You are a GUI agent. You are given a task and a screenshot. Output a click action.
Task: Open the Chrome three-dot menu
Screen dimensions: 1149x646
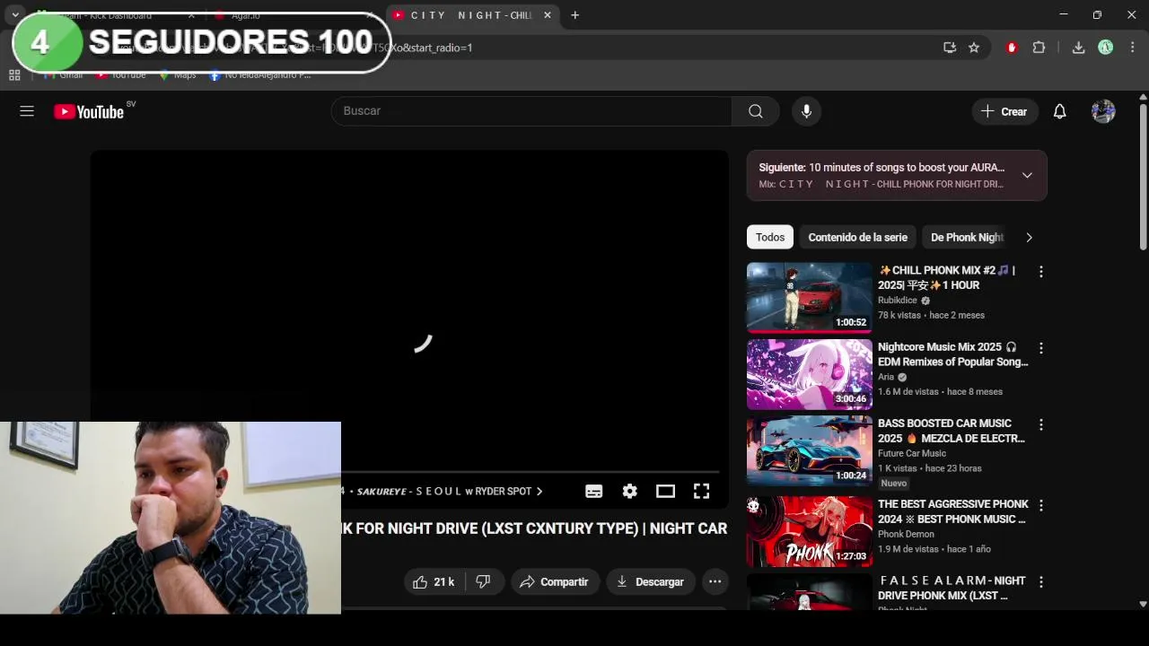pyautogui.click(x=1133, y=48)
